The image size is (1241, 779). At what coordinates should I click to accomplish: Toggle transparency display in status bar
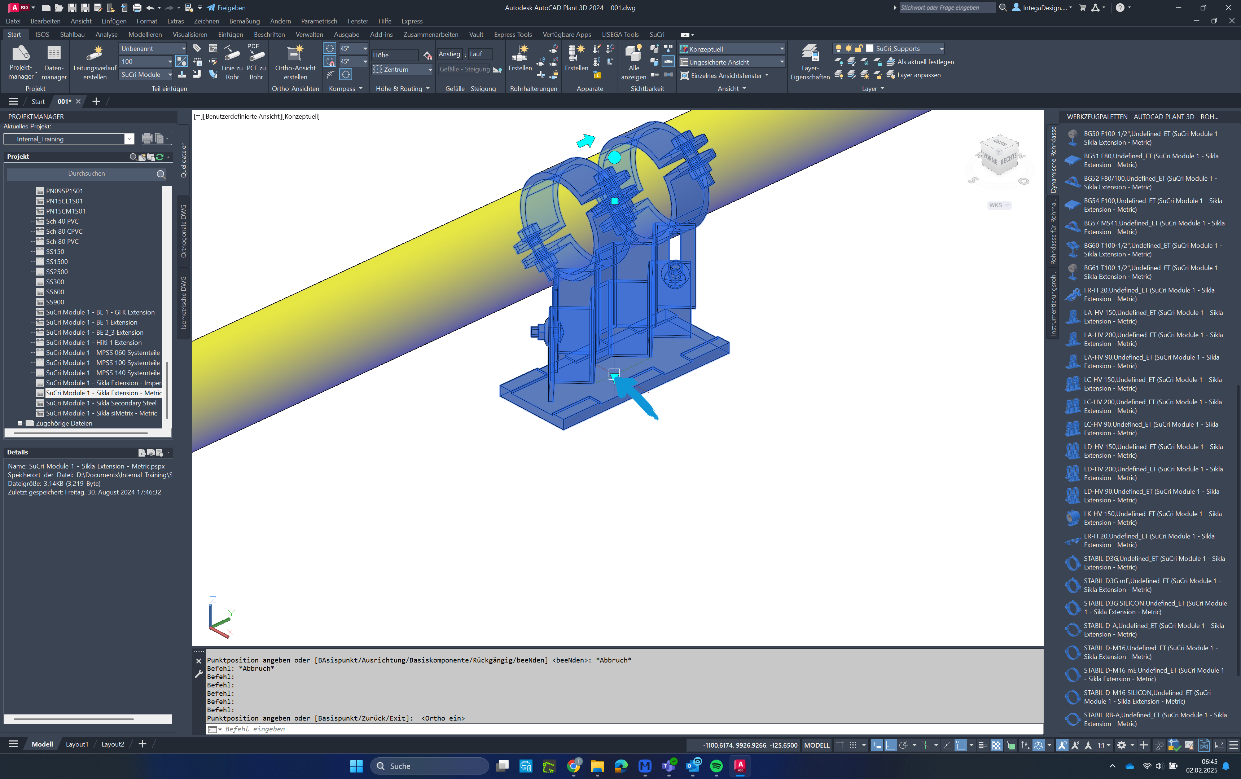pyautogui.click(x=997, y=745)
